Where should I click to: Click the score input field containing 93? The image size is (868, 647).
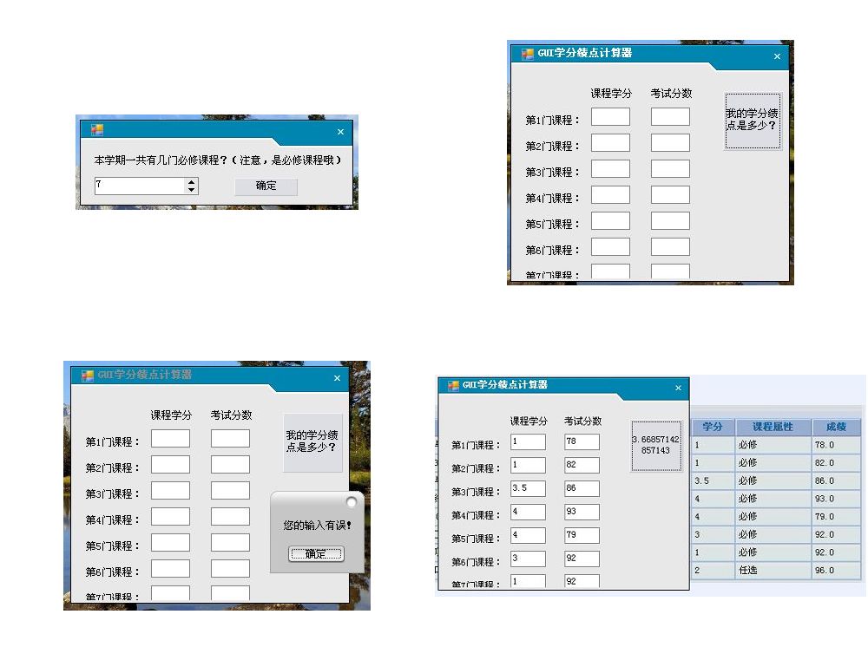point(582,513)
